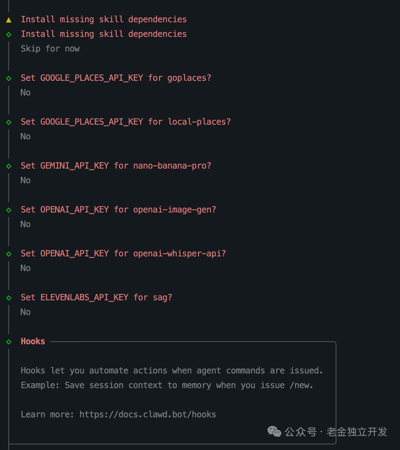Click diamond marker beside the openai-whisper-api prompt

9,254
